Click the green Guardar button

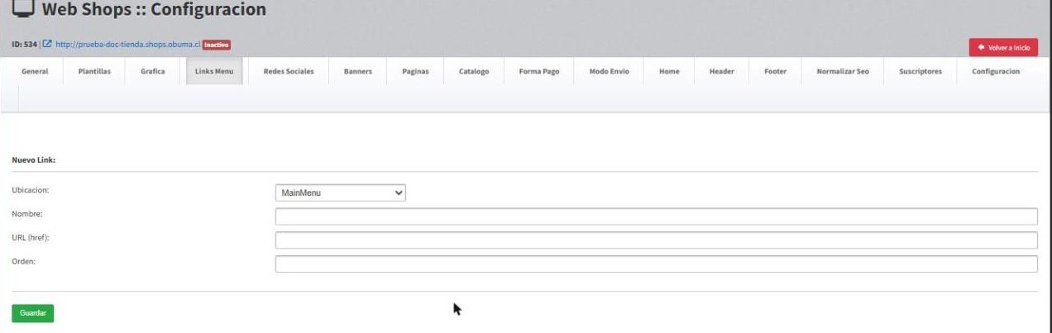point(33,313)
